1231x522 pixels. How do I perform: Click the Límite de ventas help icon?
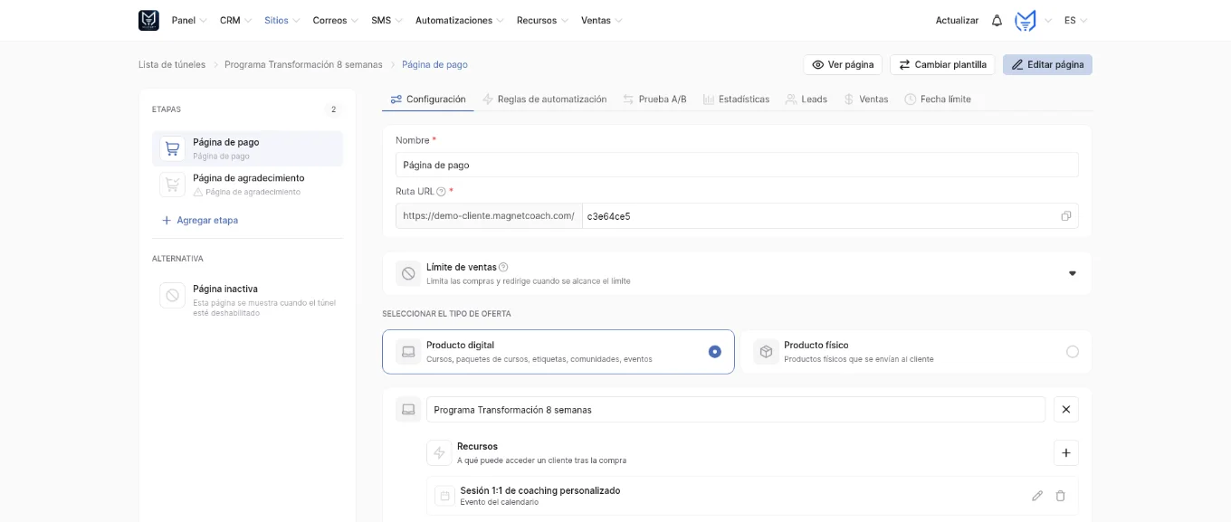tap(503, 267)
